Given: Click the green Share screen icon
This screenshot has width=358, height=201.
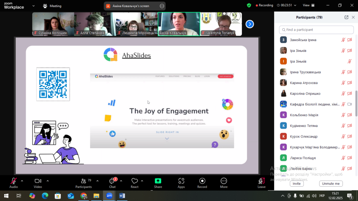Looking at the screenshot, I should click(x=158, y=181).
